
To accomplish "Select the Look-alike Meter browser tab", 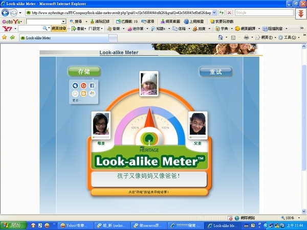I will (x=64, y=38).
